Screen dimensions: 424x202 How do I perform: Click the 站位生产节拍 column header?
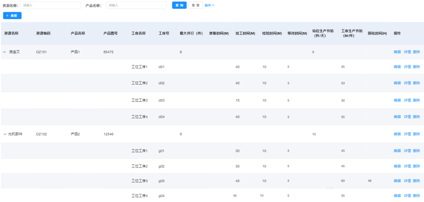pyautogui.click(x=323, y=33)
